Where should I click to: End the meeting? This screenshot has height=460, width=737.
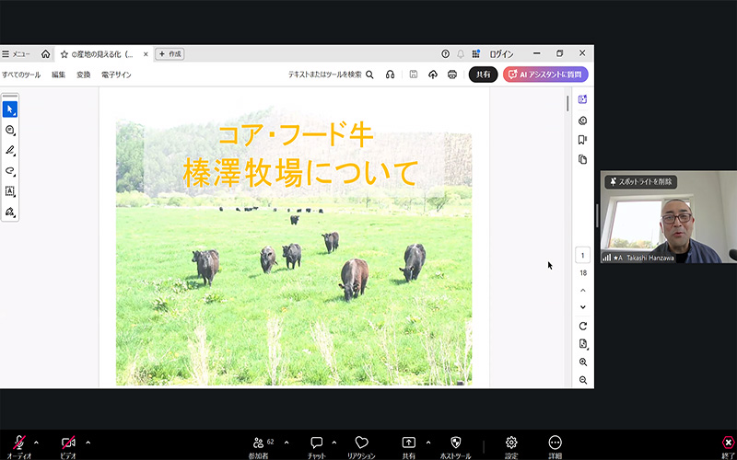[x=728, y=447]
